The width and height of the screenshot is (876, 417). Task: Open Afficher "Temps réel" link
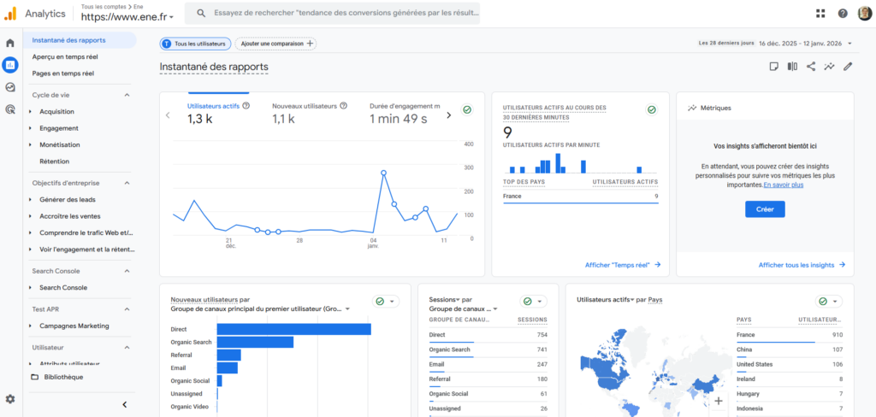click(x=623, y=265)
